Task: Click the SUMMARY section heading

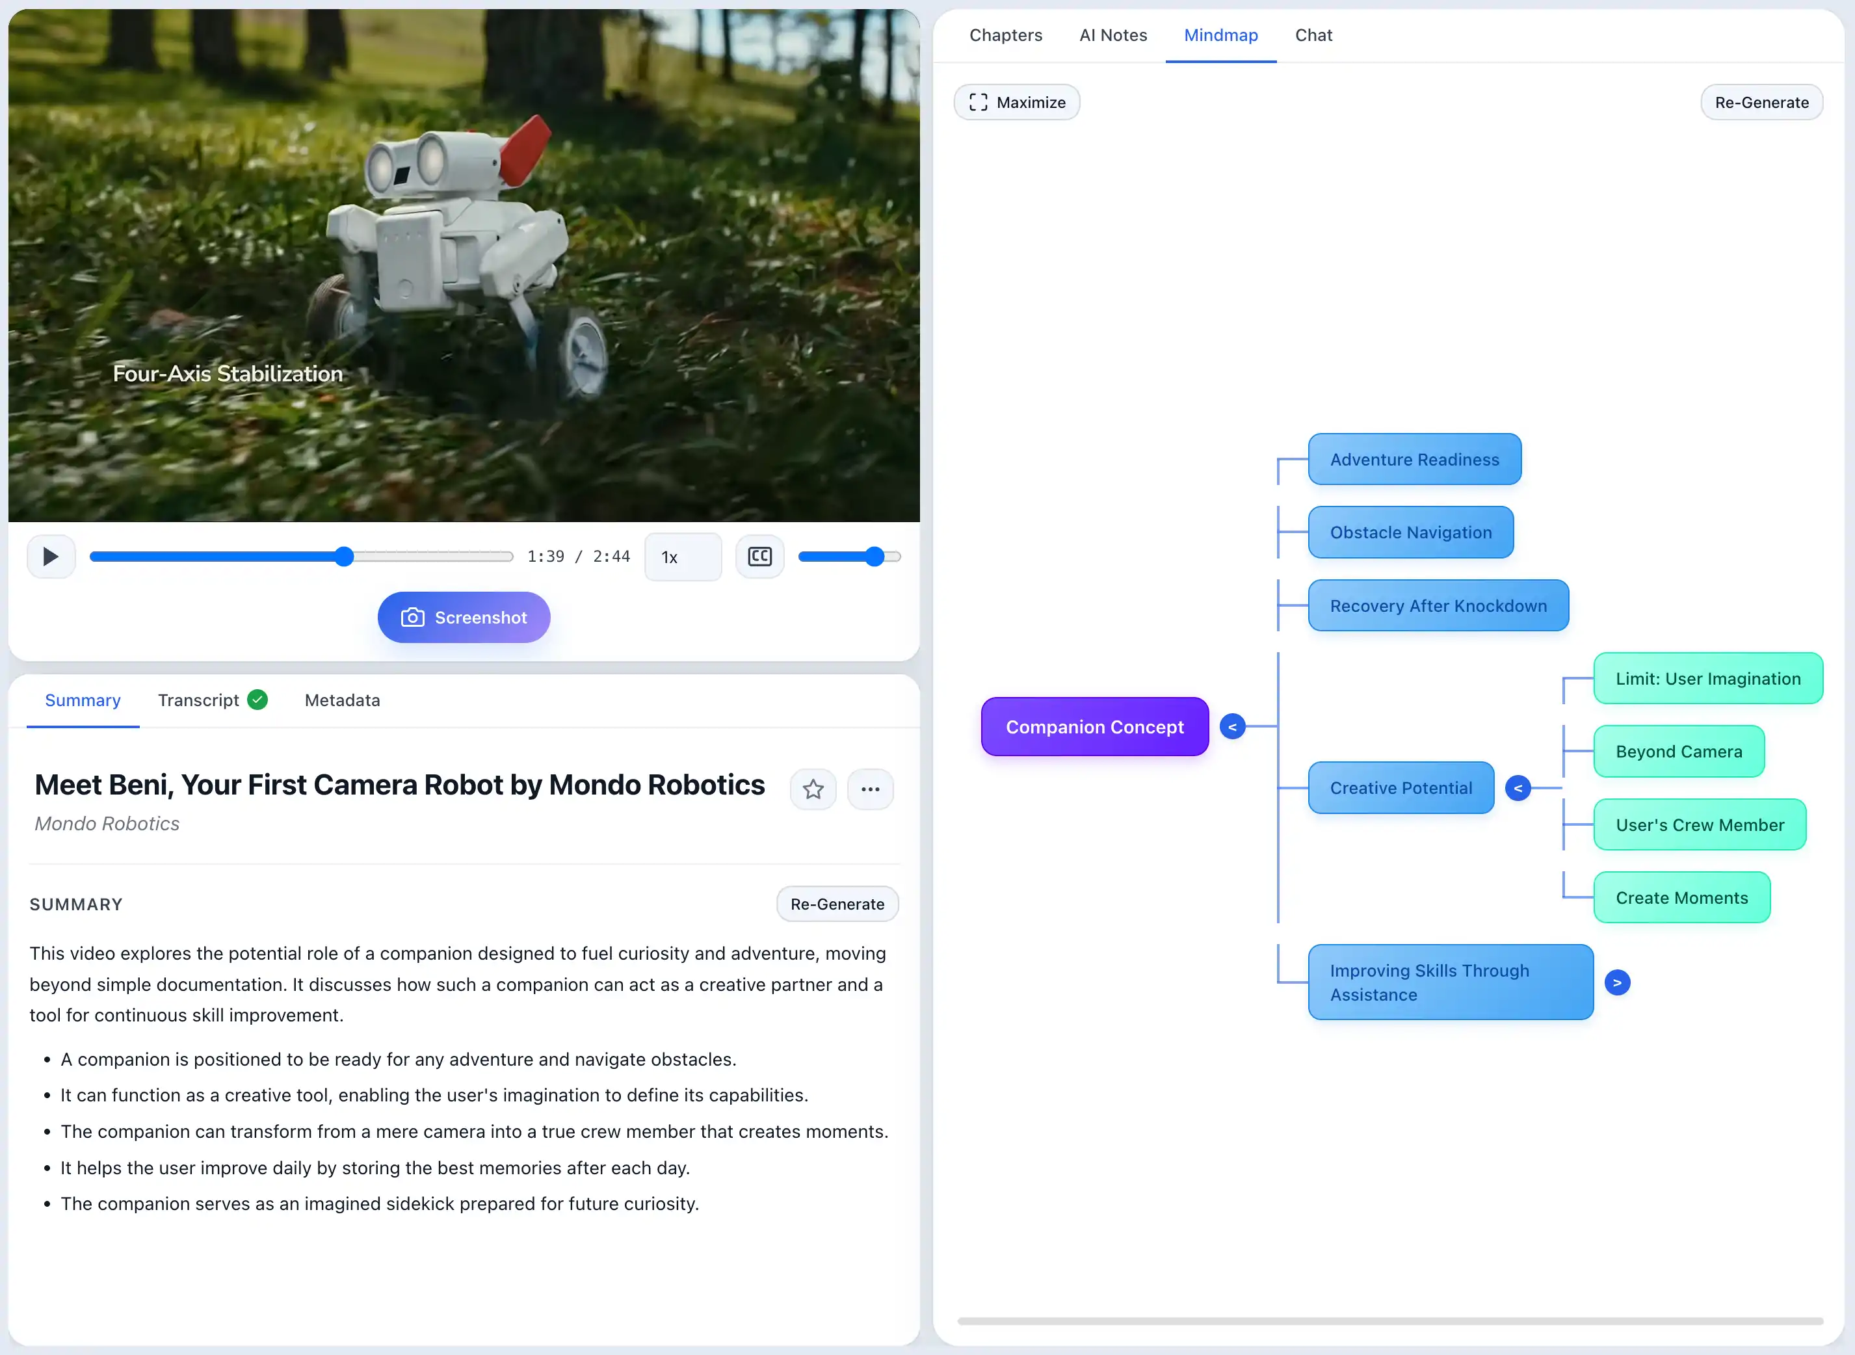Action: 76,904
